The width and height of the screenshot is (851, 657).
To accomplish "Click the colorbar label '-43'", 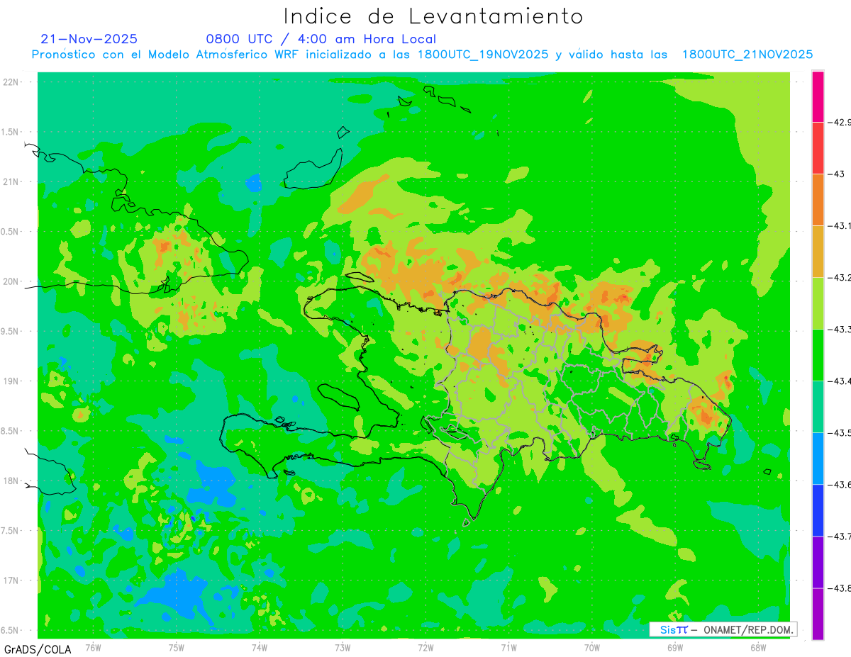I will click(x=838, y=174).
